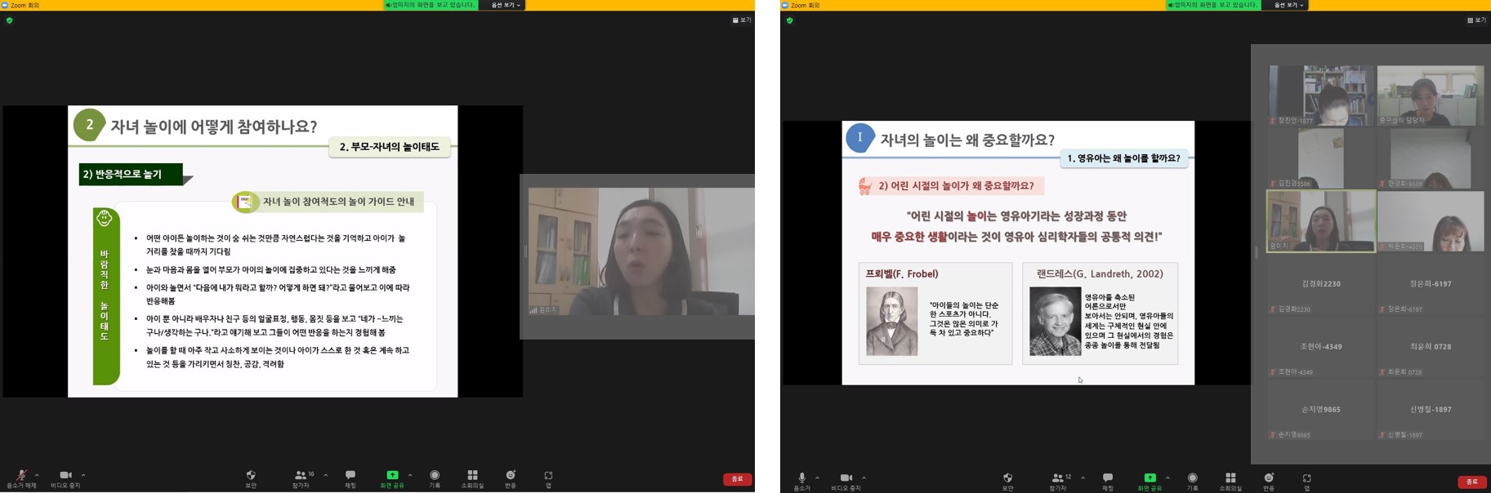Select the highlighted active speaker thumbnail in gallery

1321,221
